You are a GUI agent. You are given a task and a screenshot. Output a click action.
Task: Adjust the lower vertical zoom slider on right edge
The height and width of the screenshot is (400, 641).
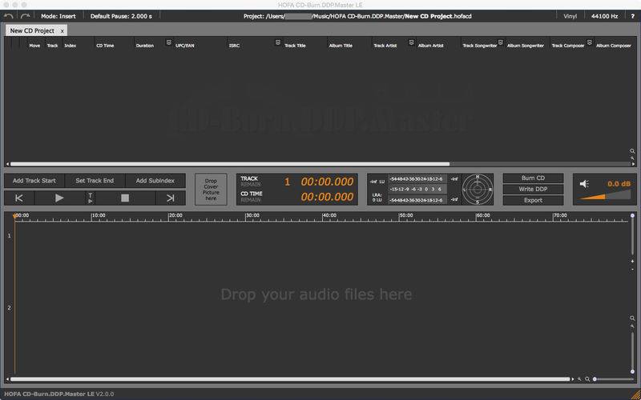coord(632,352)
